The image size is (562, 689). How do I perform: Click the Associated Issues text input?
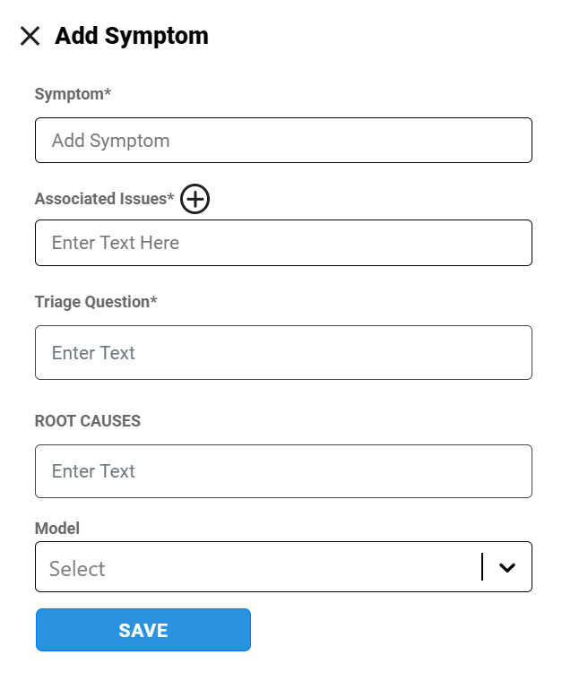tap(283, 243)
